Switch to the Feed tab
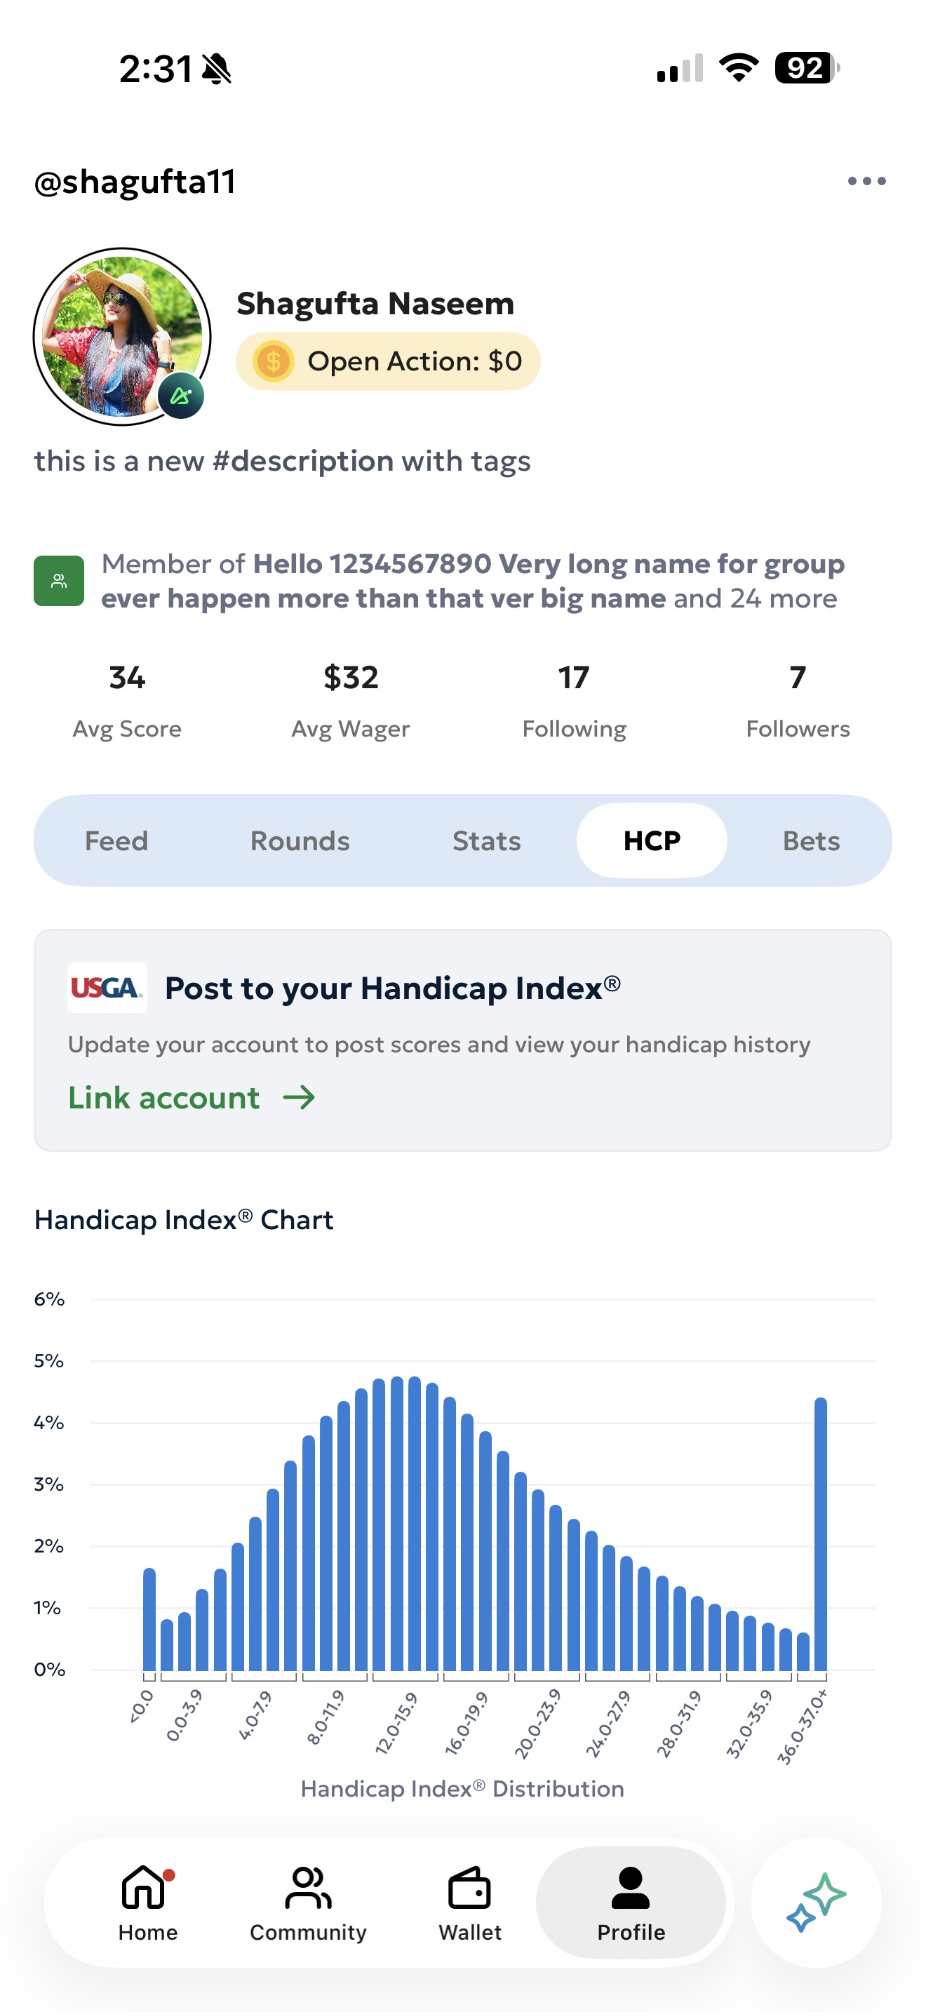 (x=116, y=840)
